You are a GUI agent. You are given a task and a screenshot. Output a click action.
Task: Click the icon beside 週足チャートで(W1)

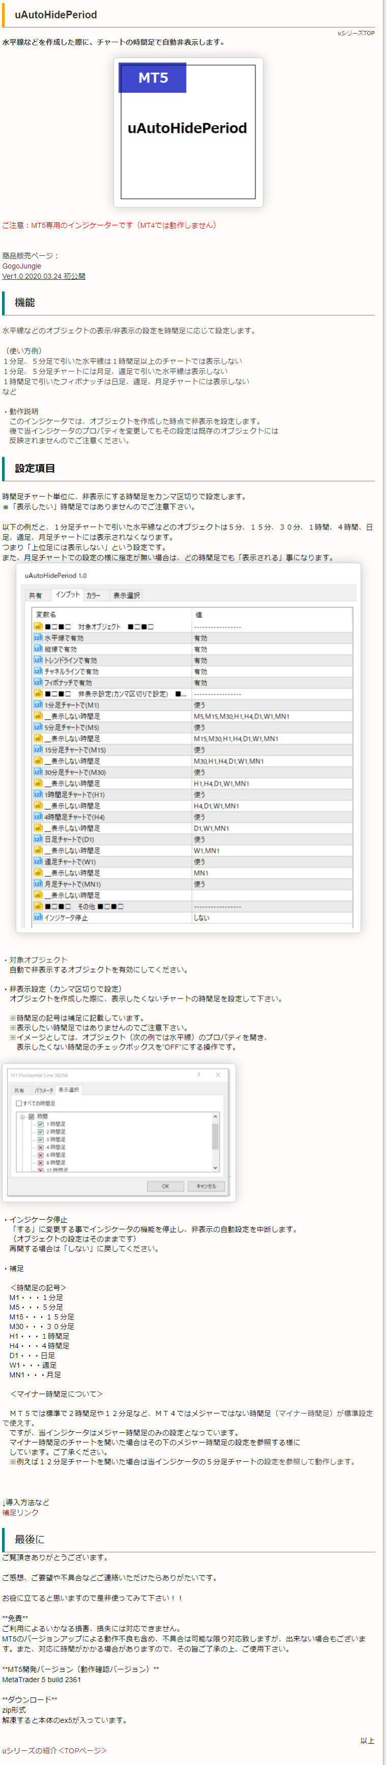[38, 862]
